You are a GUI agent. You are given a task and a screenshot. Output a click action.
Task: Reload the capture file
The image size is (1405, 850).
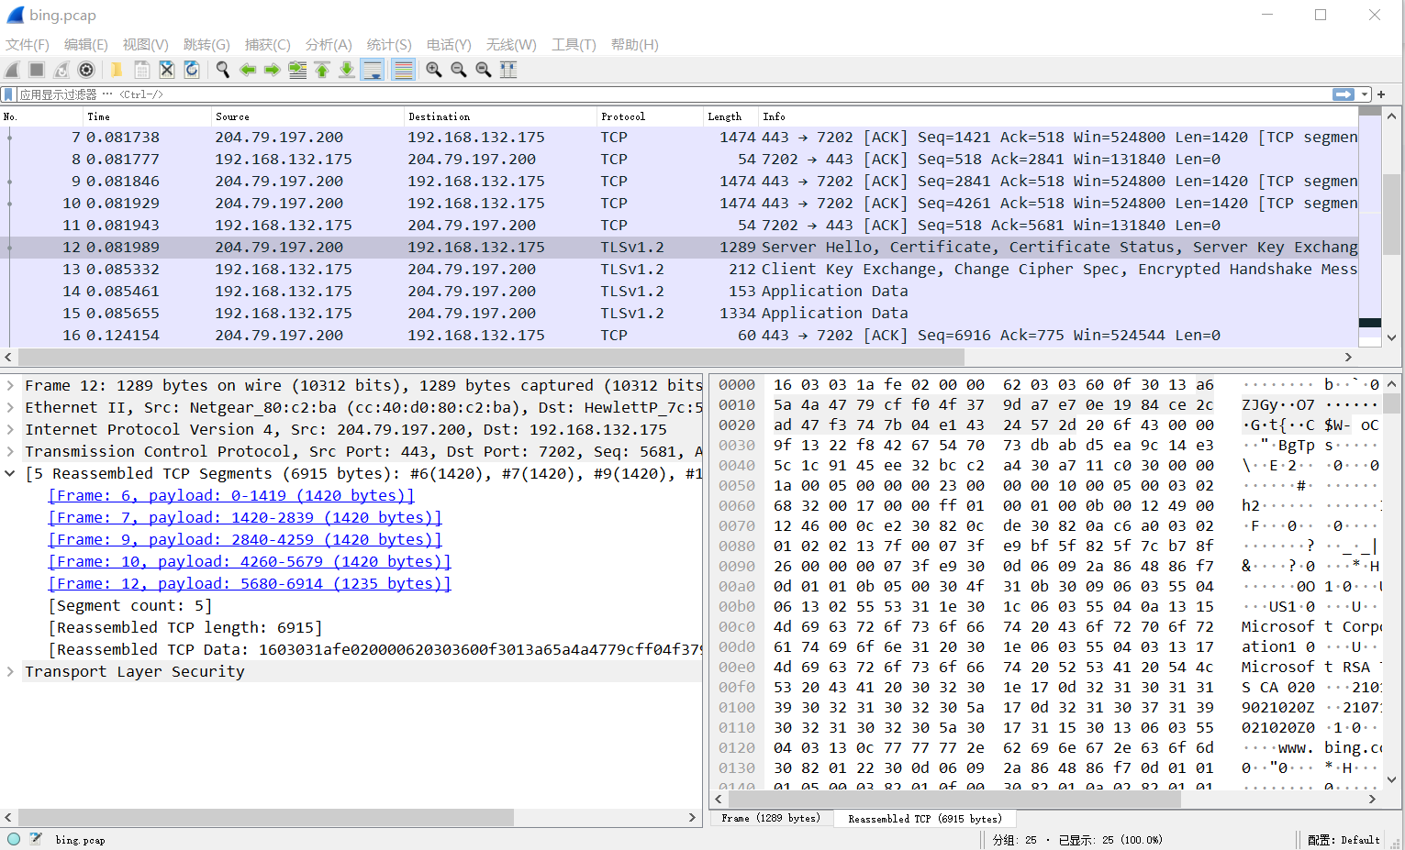192,70
